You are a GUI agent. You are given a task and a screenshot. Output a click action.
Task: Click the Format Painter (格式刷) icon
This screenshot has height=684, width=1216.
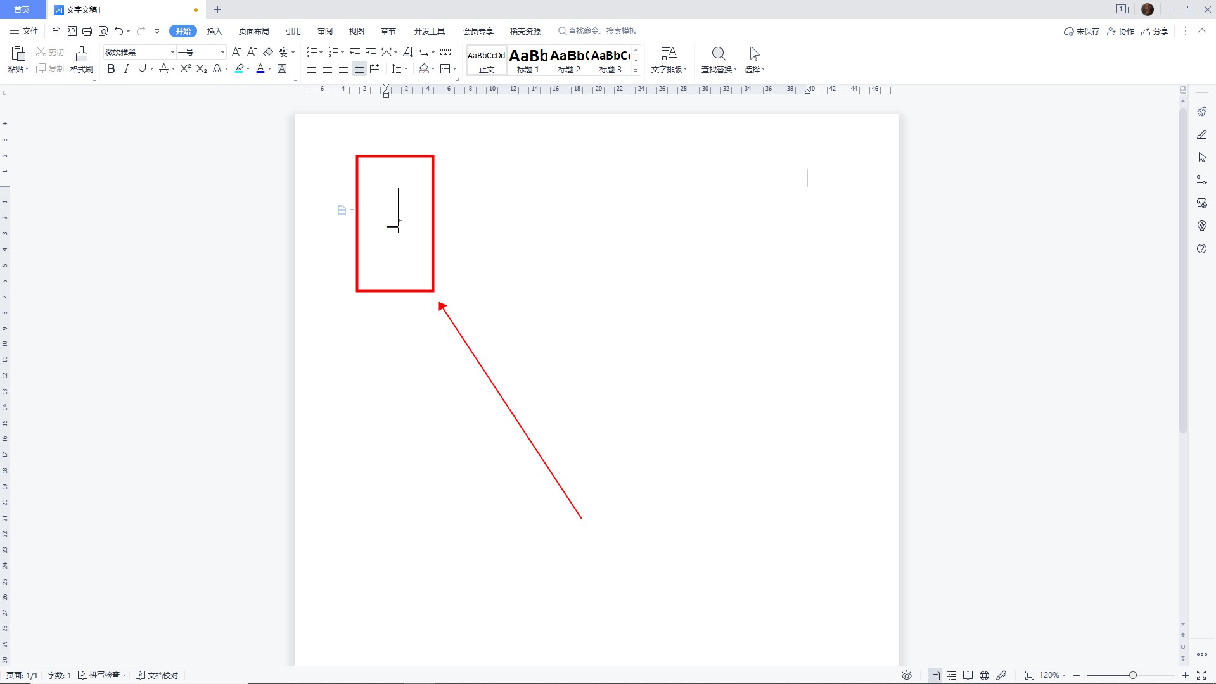point(81,54)
